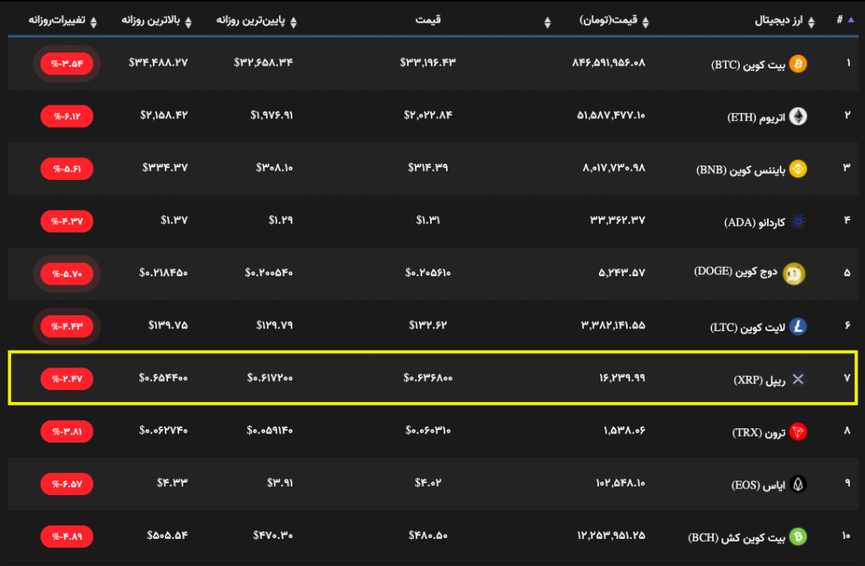Open the دوج کوین (DOGE) name link
The width and height of the screenshot is (865, 566).
click(x=736, y=272)
